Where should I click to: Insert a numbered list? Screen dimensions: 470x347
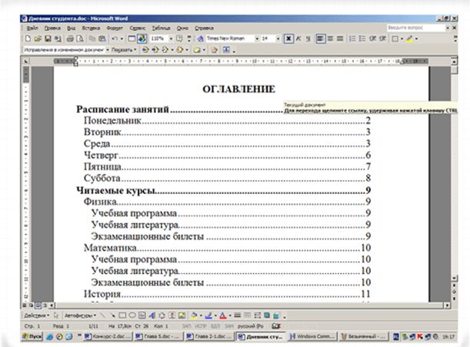point(352,38)
